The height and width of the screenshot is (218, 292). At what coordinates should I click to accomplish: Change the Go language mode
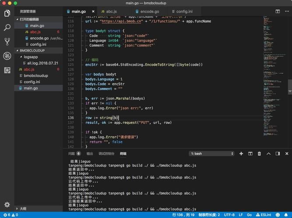click(x=249, y=215)
